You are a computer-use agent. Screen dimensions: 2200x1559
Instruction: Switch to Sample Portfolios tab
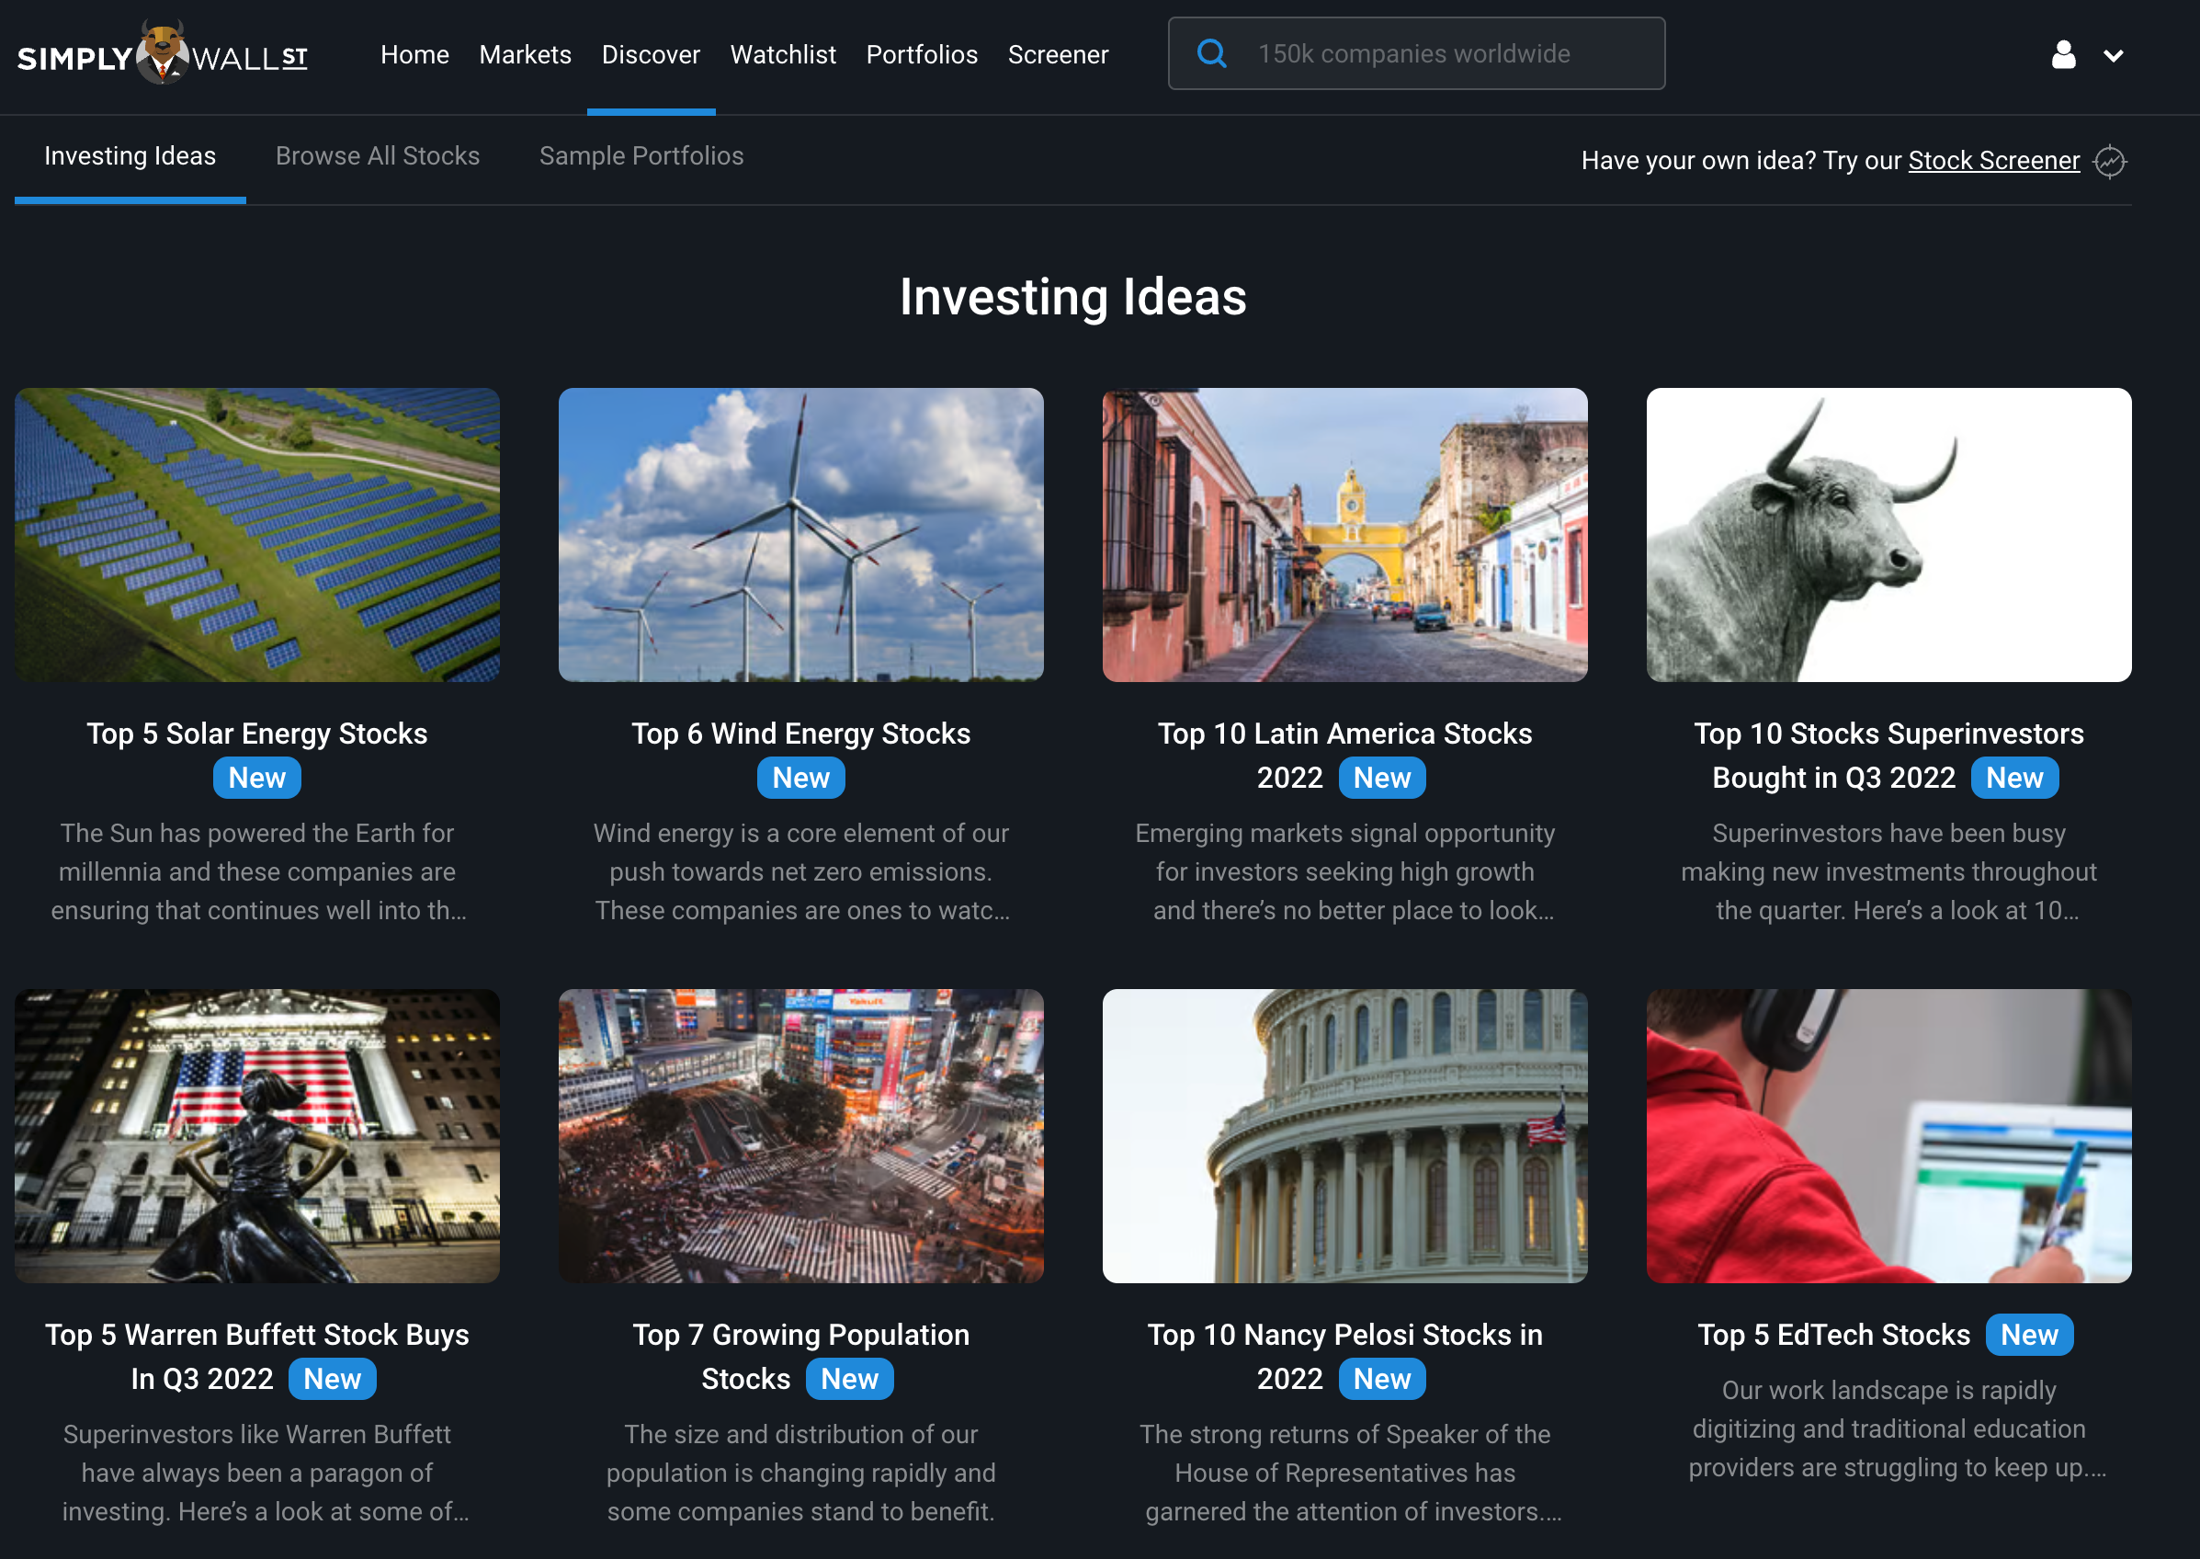(641, 155)
